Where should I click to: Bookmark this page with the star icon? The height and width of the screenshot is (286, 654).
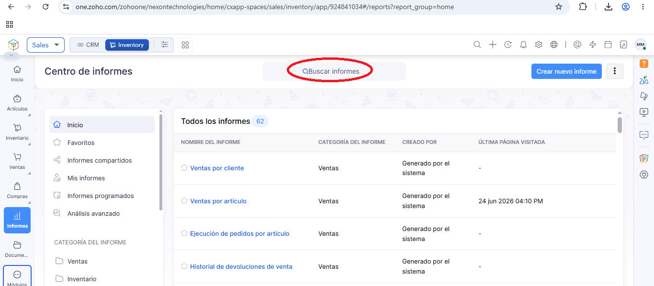[558, 7]
